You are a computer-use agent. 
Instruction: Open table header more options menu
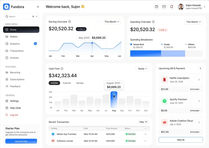point(145,129)
